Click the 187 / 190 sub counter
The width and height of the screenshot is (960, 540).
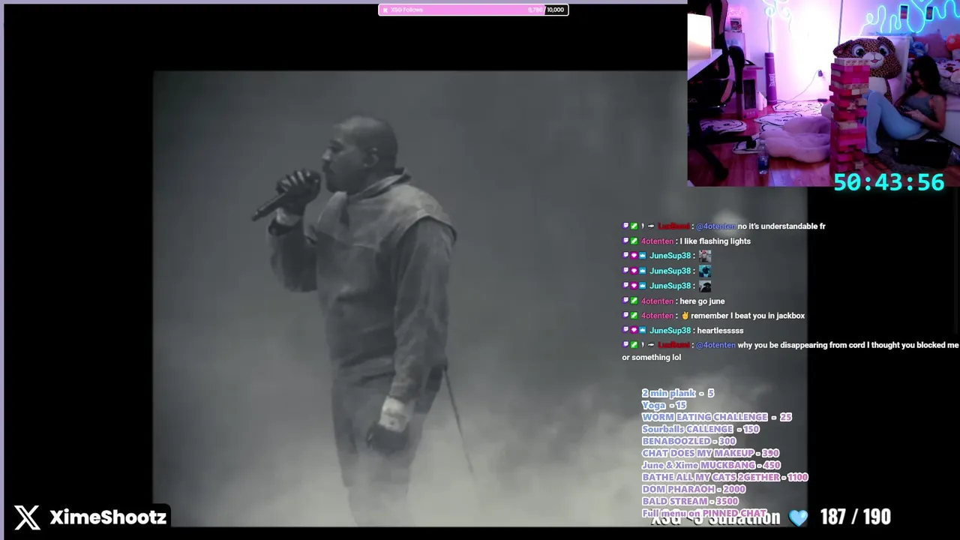[x=855, y=517]
